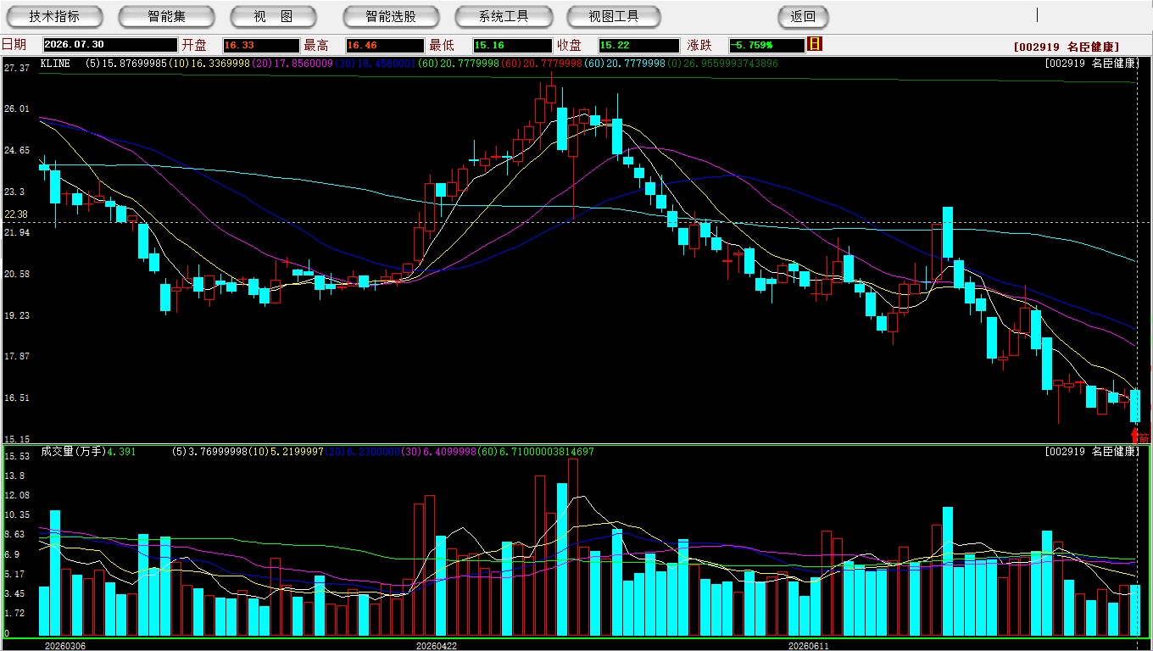Click the KLINE indicator label

55,64
